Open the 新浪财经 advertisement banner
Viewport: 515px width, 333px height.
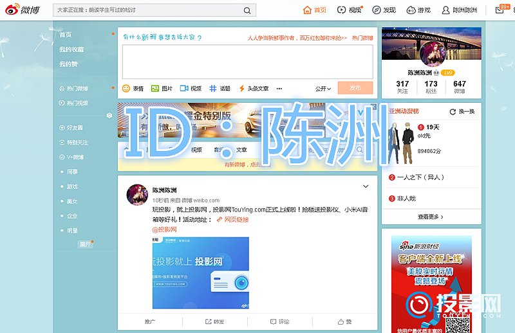[x=431, y=284]
